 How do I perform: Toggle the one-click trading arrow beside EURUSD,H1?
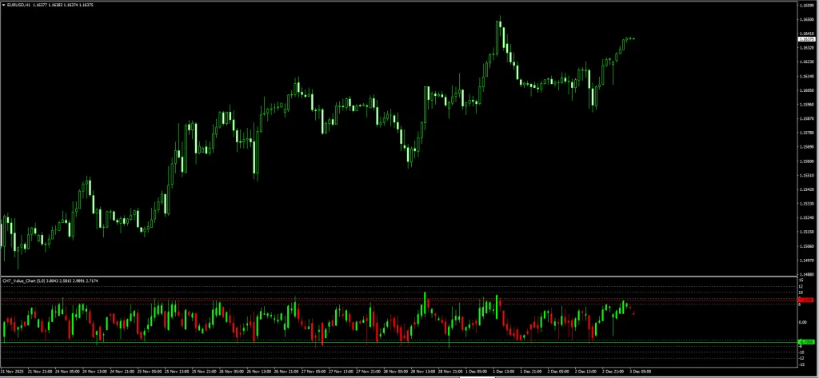click(3, 5)
